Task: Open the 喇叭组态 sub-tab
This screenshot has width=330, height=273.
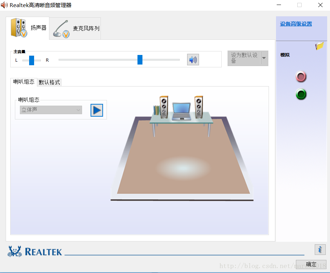Action: (x=24, y=82)
